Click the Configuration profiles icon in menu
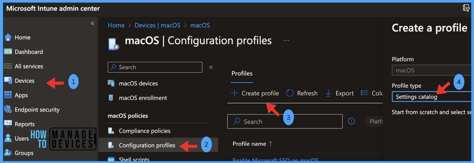 click(x=111, y=145)
